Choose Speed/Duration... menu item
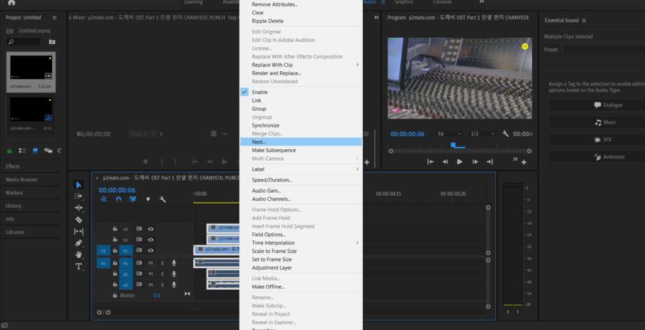 tap(301, 180)
